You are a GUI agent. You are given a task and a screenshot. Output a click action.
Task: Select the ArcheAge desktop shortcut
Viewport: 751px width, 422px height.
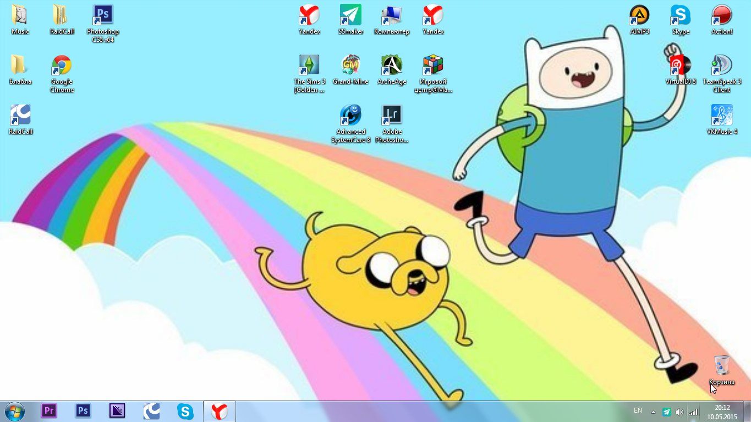tap(392, 70)
